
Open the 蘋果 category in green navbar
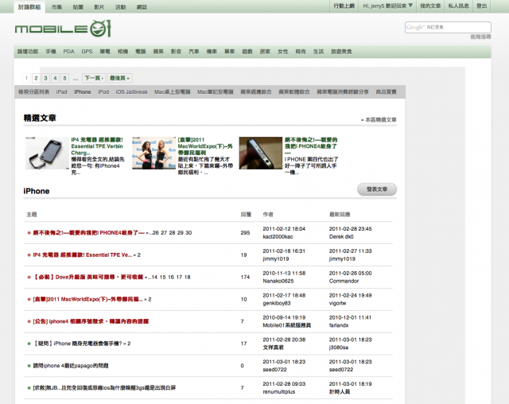(158, 51)
